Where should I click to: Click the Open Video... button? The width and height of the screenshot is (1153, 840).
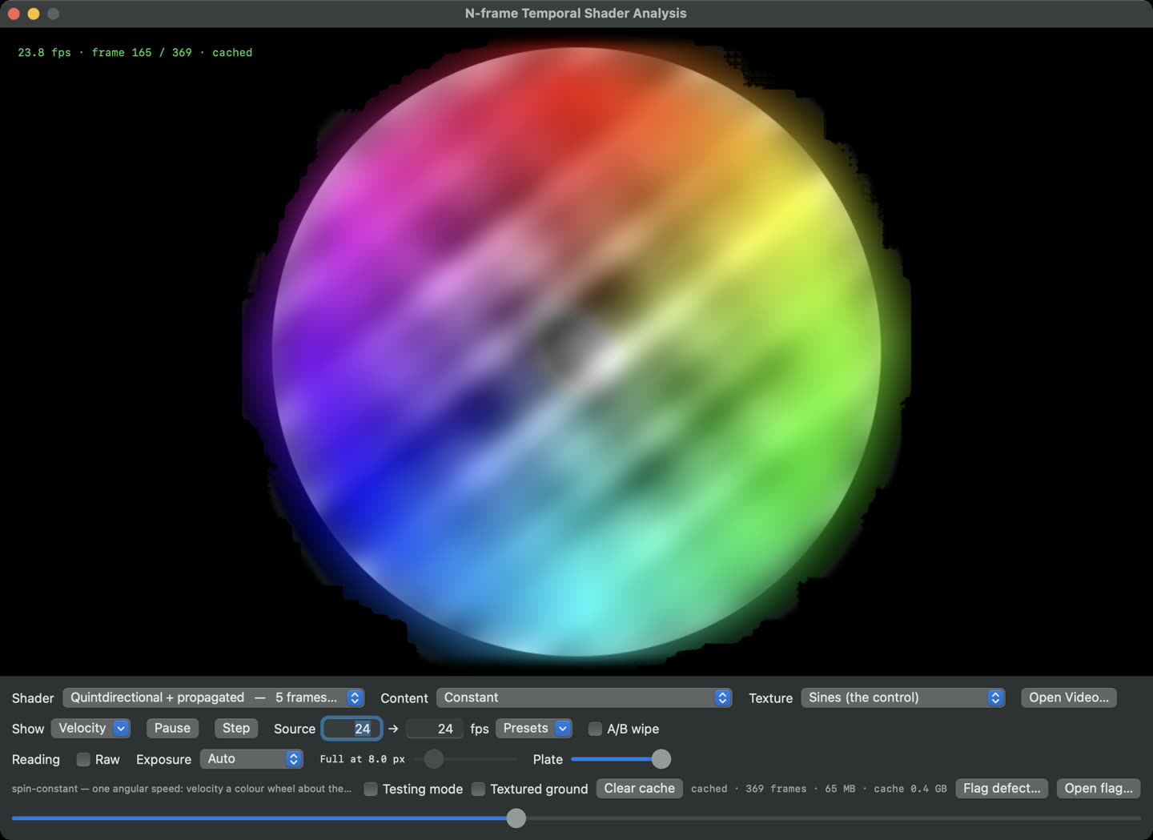point(1069,697)
